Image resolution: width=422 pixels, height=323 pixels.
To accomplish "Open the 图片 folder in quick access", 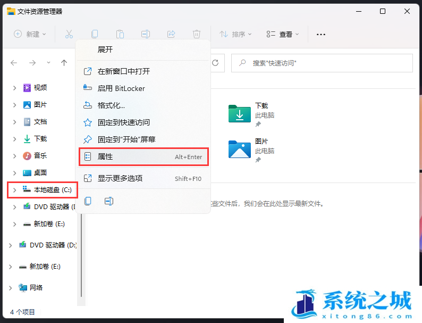I will tap(251, 150).
